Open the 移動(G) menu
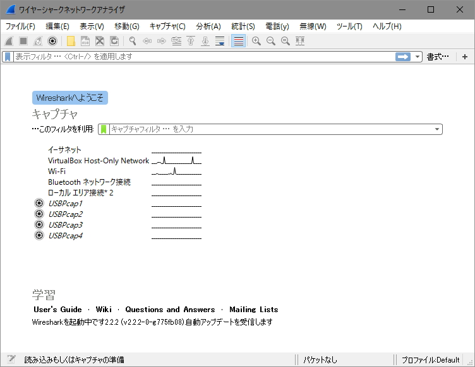Image resolution: width=475 pixels, height=367 pixels. 126,26
